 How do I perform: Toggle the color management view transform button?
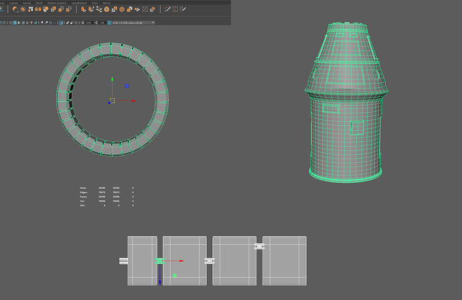109,23
